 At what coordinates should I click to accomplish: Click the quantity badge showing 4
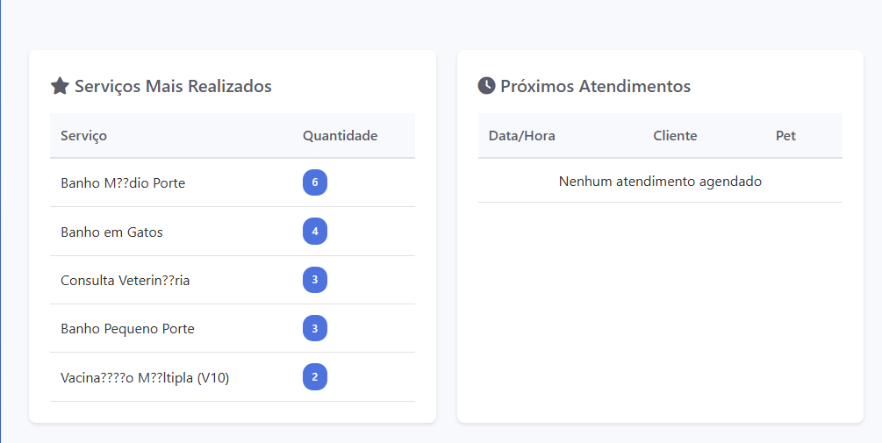pos(315,231)
